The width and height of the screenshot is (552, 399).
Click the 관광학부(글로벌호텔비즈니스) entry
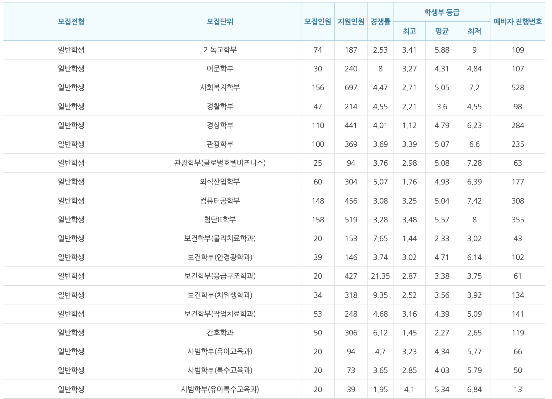(x=219, y=163)
